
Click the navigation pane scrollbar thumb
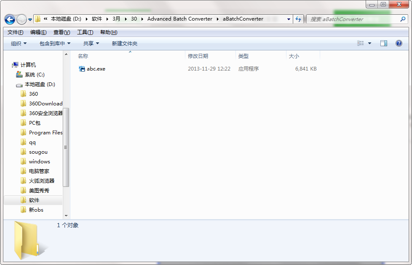pos(66,147)
